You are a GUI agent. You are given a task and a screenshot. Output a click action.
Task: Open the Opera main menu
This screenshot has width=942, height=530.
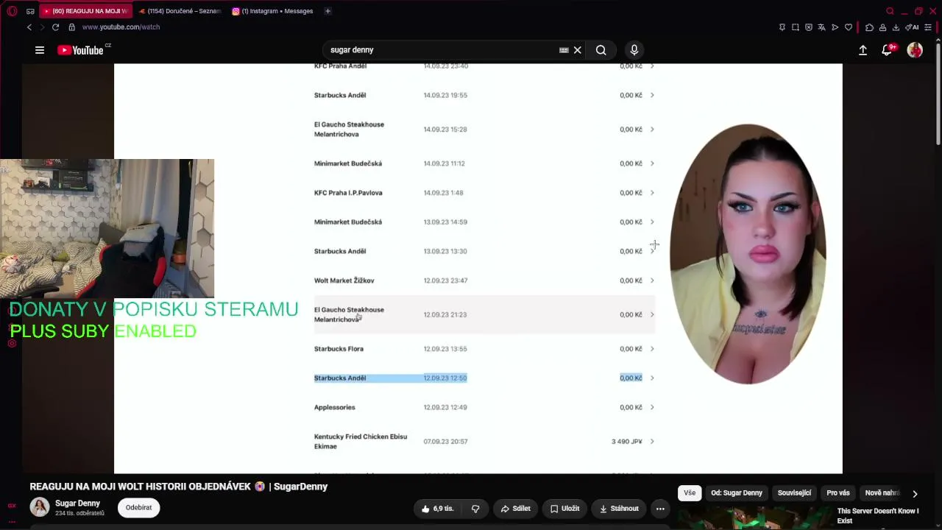[x=12, y=11]
